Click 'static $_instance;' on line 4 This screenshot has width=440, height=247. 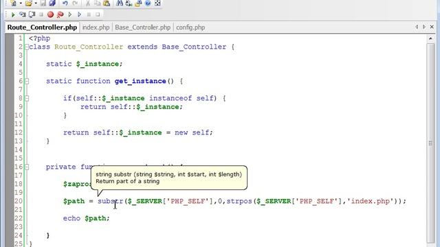(x=85, y=64)
